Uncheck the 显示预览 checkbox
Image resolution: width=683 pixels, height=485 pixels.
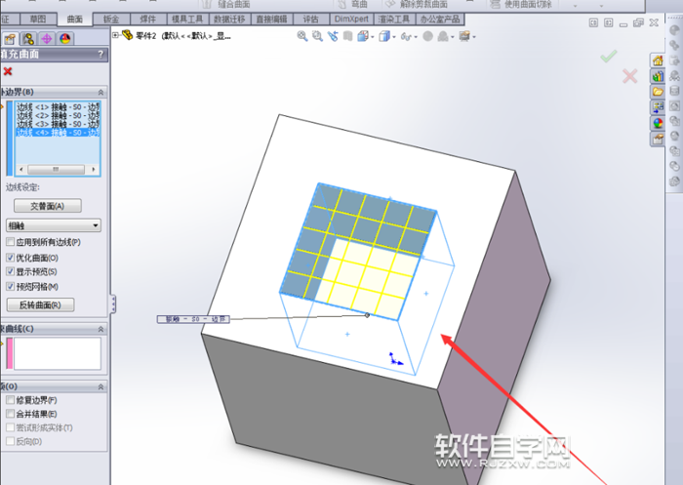point(10,272)
